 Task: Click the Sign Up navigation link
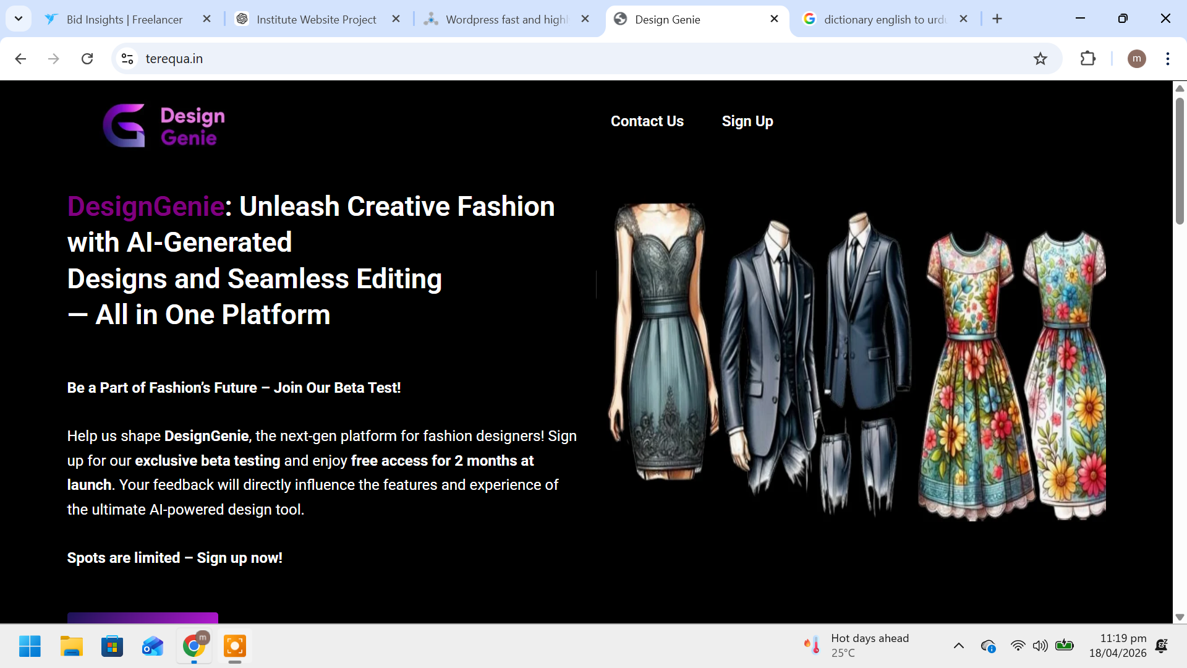click(747, 121)
